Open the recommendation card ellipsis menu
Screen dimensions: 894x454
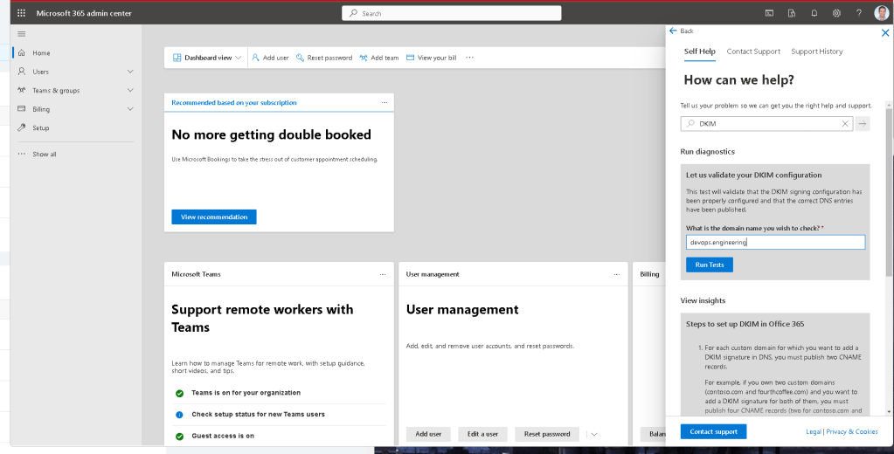coord(385,102)
